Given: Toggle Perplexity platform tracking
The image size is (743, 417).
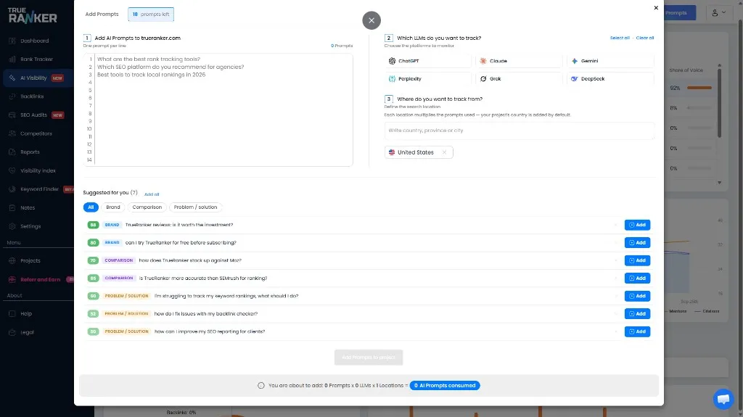Looking at the screenshot, I should (x=428, y=78).
